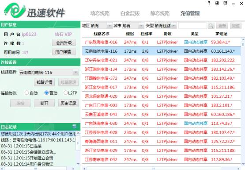Click log entry 用户身份验证

click(27, 164)
